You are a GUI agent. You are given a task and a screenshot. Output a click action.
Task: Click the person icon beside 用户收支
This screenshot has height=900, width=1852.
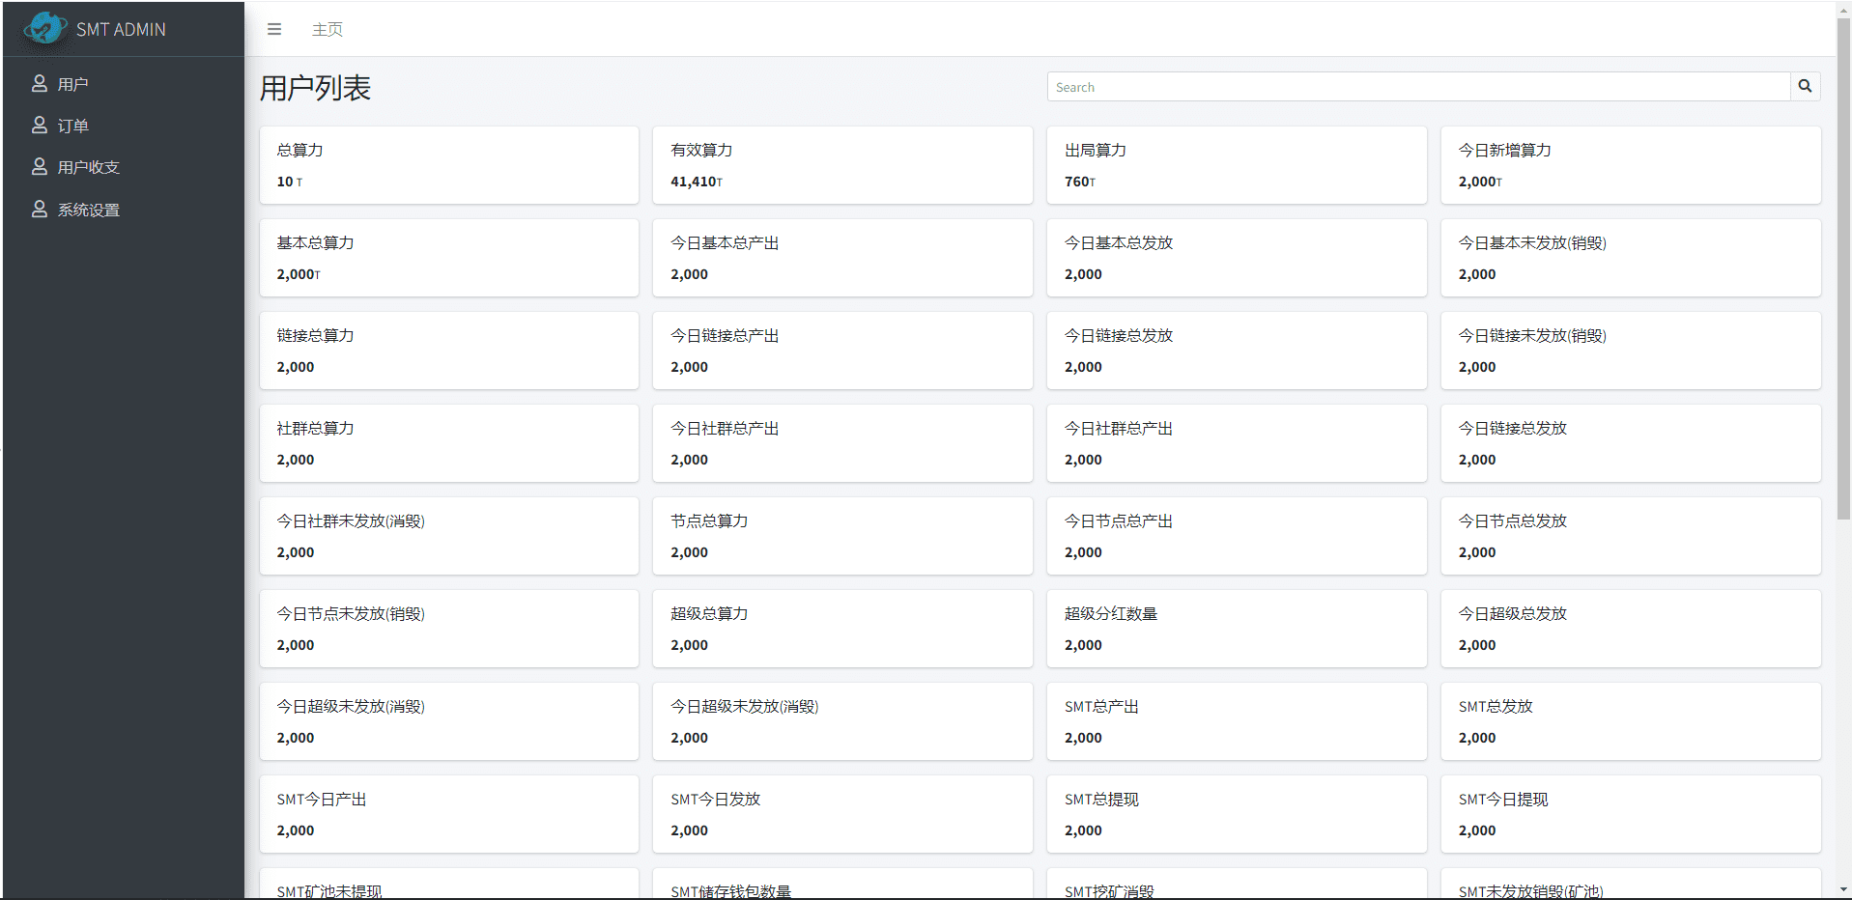pyautogui.click(x=40, y=167)
